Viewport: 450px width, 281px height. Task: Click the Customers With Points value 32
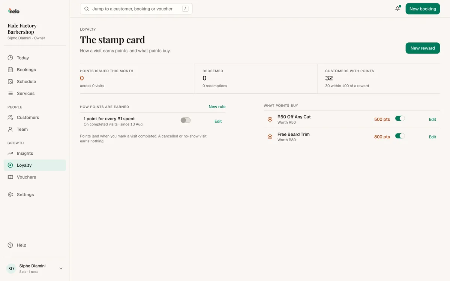click(329, 78)
